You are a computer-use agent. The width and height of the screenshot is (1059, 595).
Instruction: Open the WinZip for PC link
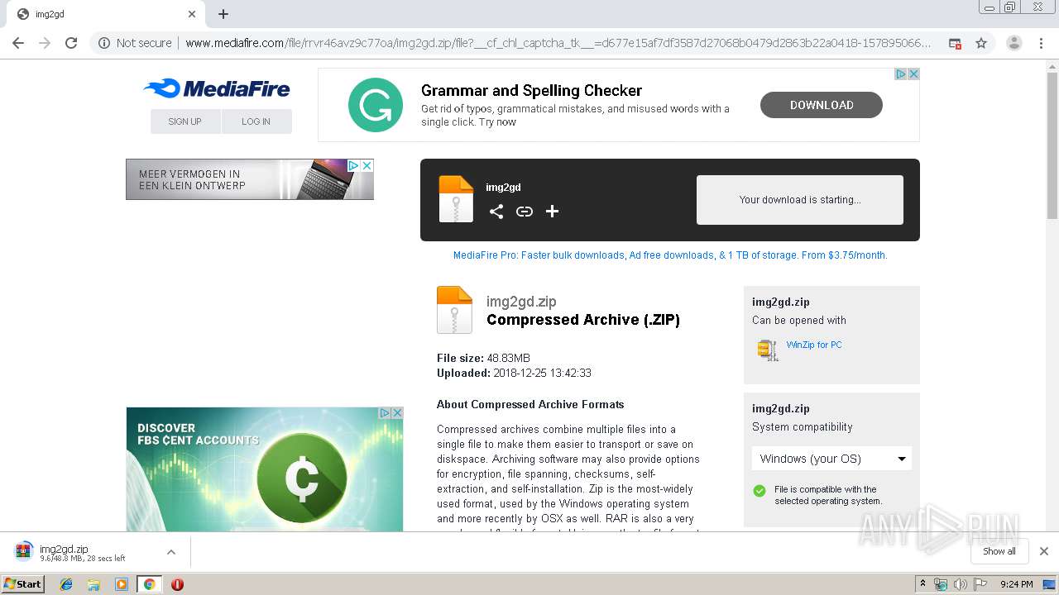pyautogui.click(x=814, y=345)
